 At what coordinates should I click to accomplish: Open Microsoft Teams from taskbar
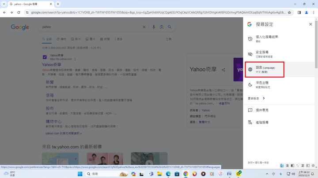tap(151, 174)
